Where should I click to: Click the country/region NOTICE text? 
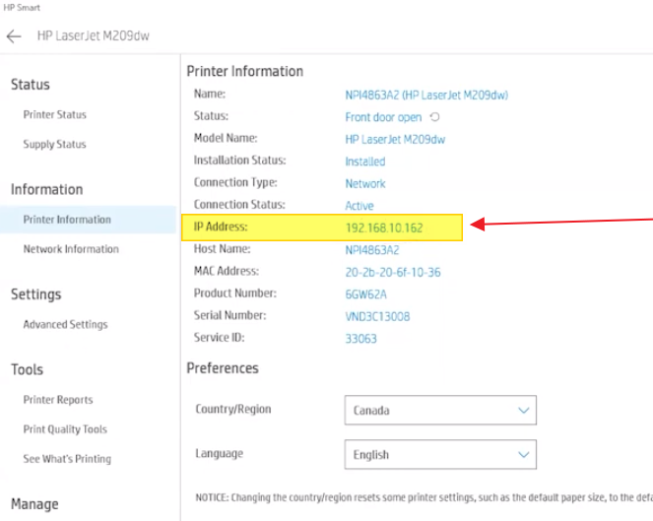coord(424,497)
